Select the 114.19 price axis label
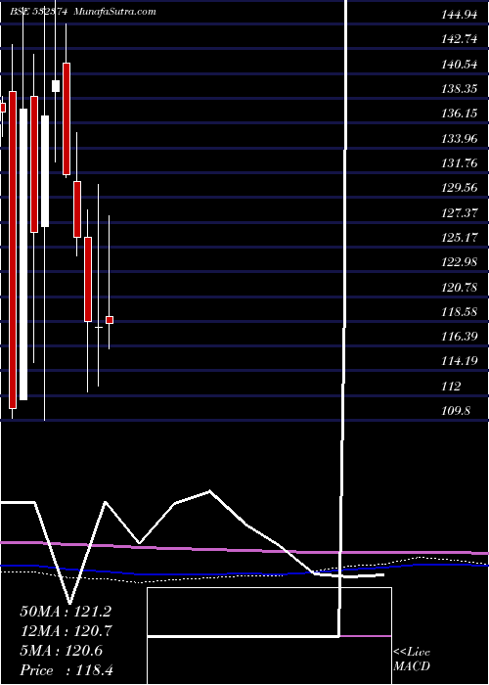The height and width of the screenshot is (685, 489). click(x=459, y=362)
